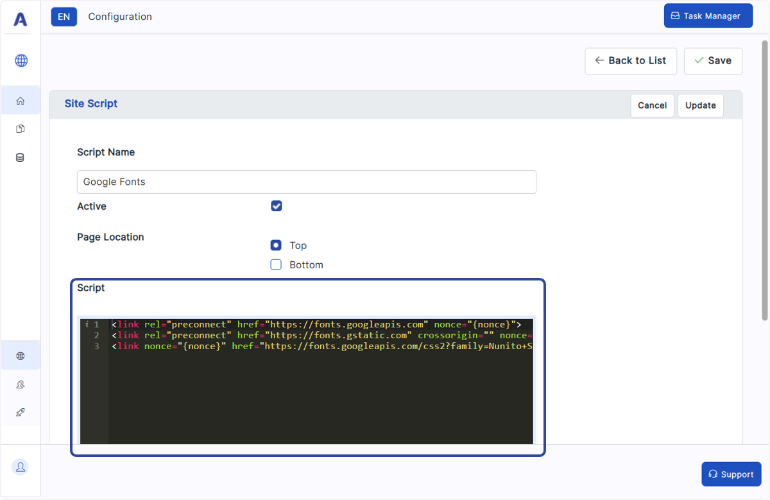
Task: Open the rocket icon in sidebar
Action: pyautogui.click(x=21, y=412)
